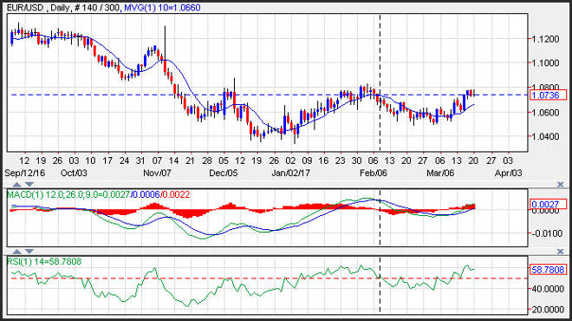Click the 1.0400 price axis label
572x321 pixels.
coord(546,136)
